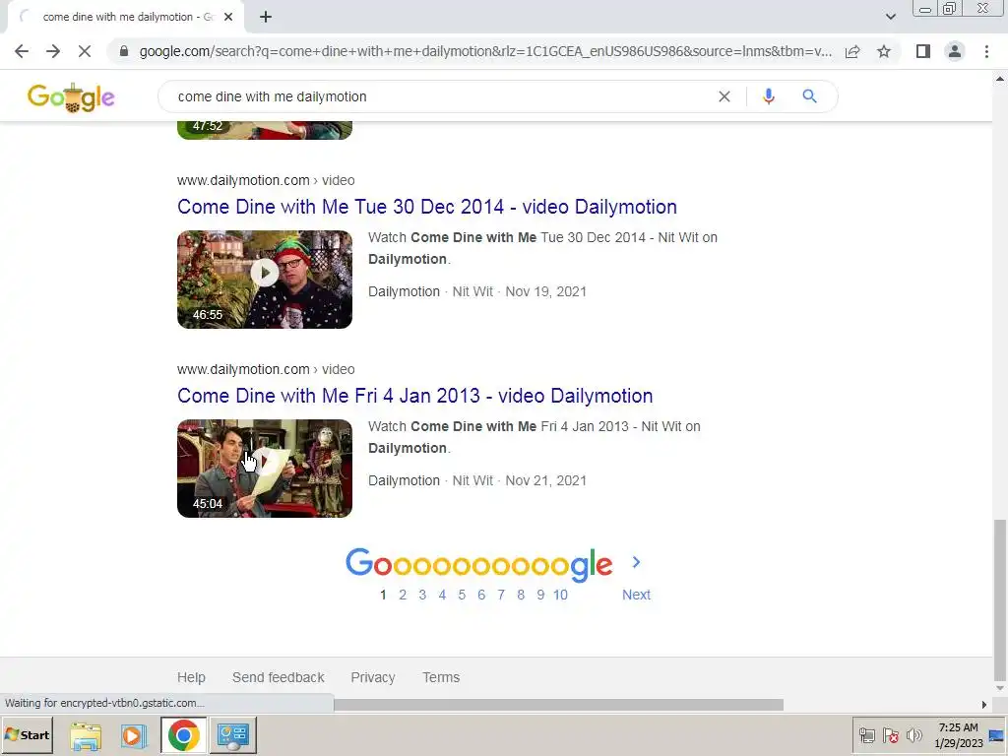
Task: Open the Help footer link
Action: pyautogui.click(x=191, y=677)
